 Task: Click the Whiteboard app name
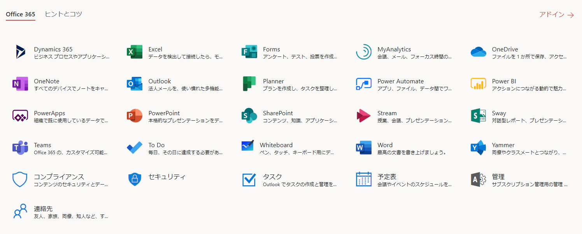(x=276, y=145)
